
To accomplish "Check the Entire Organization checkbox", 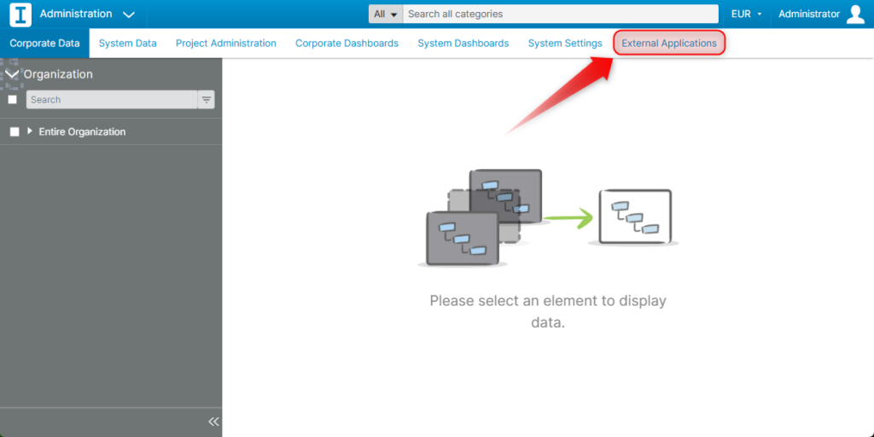I will [x=15, y=132].
